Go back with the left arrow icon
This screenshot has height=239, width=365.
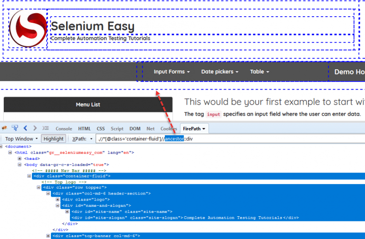(x=25, y=128)
